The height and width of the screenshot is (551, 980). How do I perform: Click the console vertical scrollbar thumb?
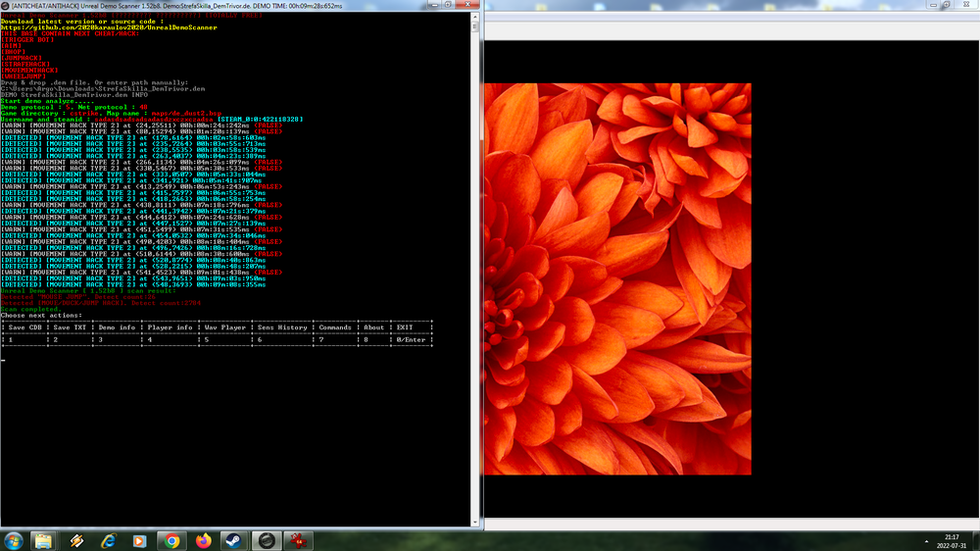click(x=475, y=27)
